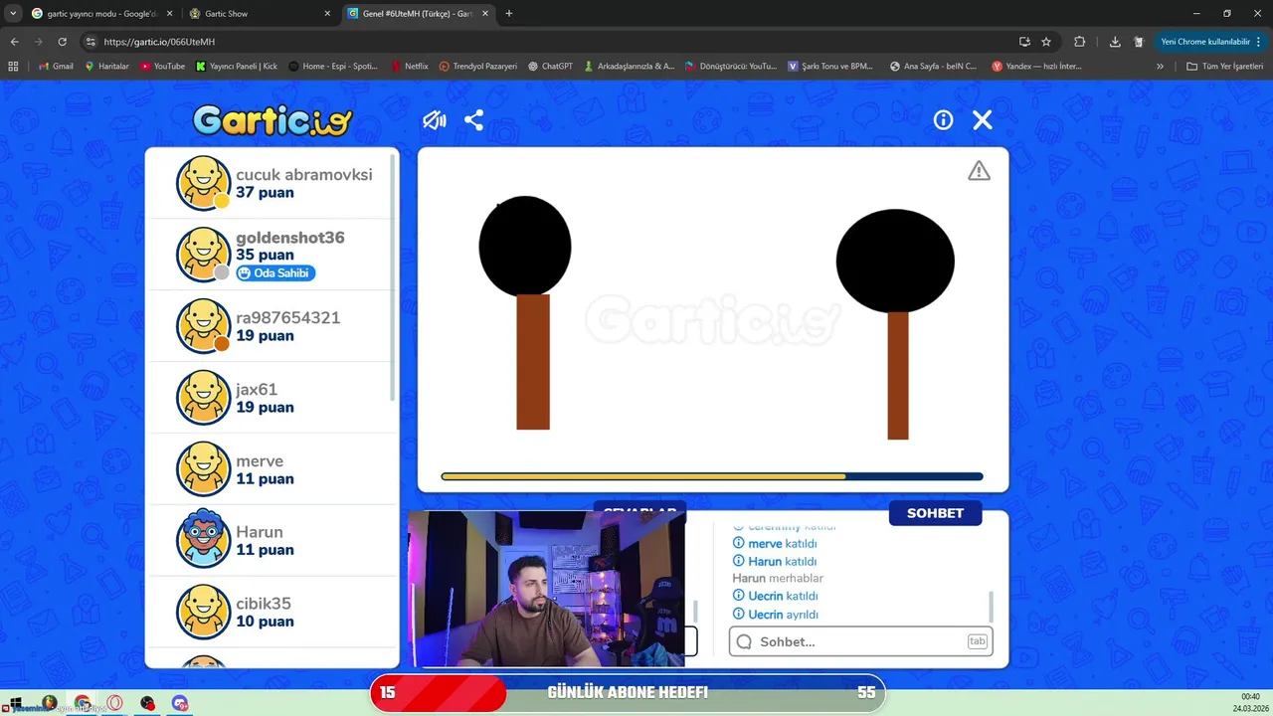The image size is (1273, 716).
Task: Open the Haritalar bookmark
Action: [106, 66]
